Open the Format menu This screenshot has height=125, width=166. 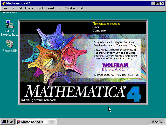point(29,8)
